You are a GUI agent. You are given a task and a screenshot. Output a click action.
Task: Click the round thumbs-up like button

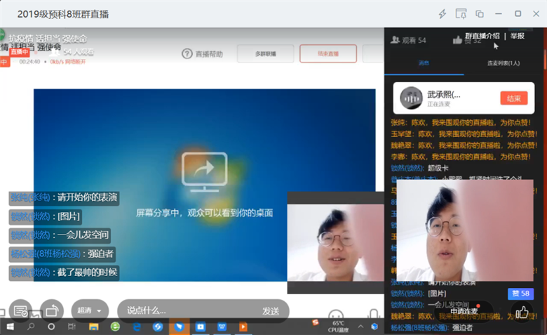(x=522, y=312)
